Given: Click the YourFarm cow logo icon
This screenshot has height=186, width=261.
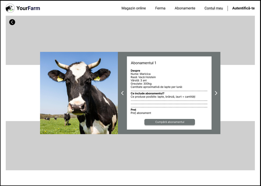Looking at the screenshot, I should [x=10, y=8].
